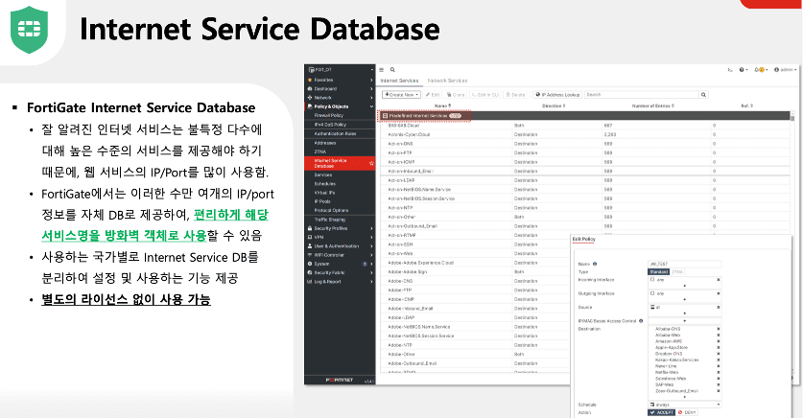
Task: Click the search magnifier button next to Search field
Action: click(703, 95)
